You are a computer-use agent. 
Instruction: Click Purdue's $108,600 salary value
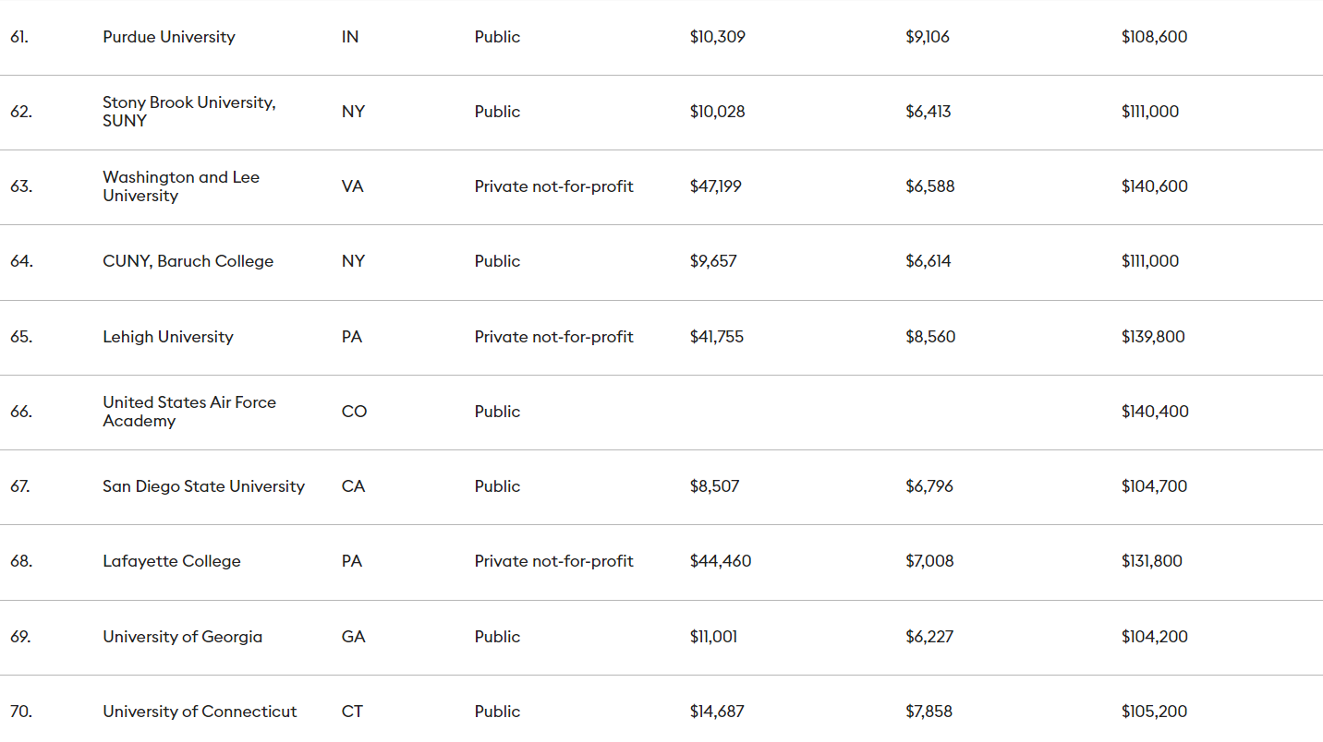pos(1154,37)
